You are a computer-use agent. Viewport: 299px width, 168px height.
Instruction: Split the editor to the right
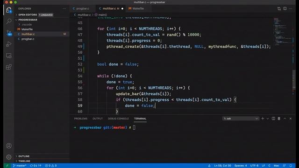(285, 8)
